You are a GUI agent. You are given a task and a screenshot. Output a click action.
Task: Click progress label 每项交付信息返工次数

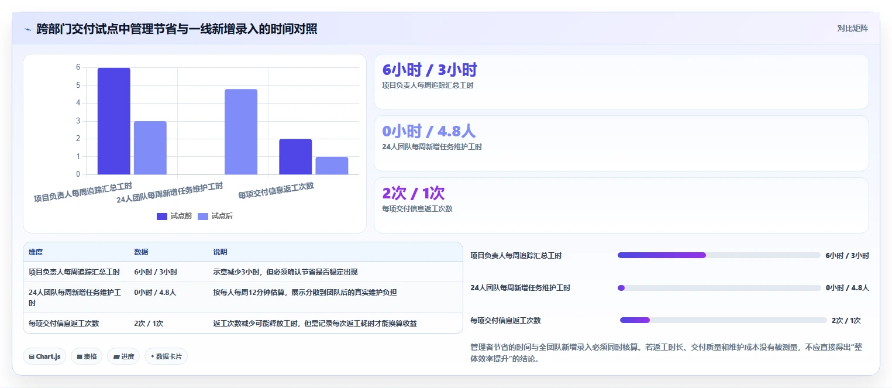tap(505, 321)
